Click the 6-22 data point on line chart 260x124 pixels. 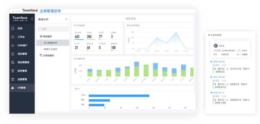coord(157,38)
